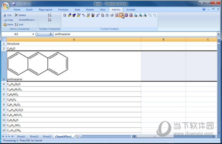Viewport: 222px width, 144px height.
Task: Click the Paste menu command
Action: 9,25
